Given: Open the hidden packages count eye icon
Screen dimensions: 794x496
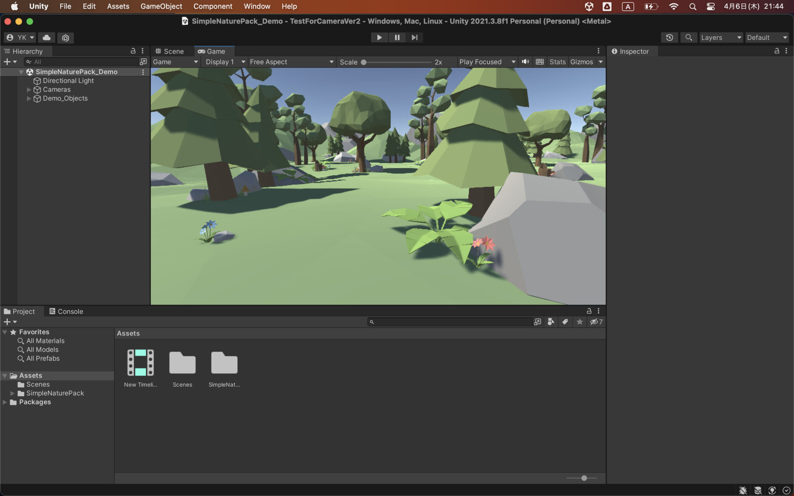Looking at the screenshot, I should tap(596, 322).
